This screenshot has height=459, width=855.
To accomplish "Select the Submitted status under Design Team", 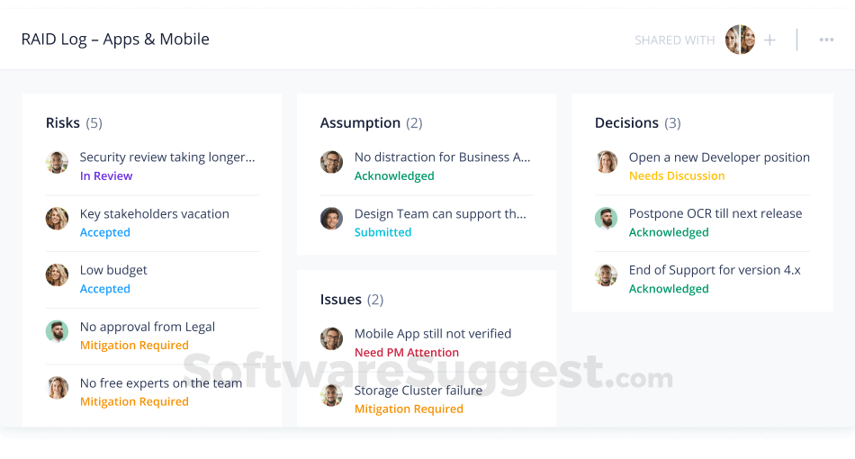I will pos(382,232).
